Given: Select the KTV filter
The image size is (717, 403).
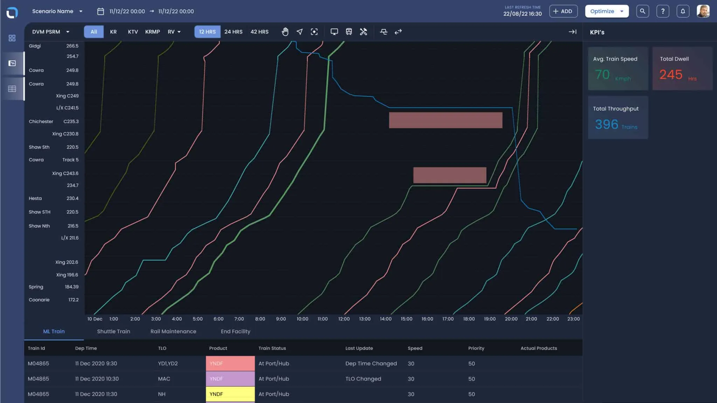Looking at the screenshot, I should tap(133, 32).
